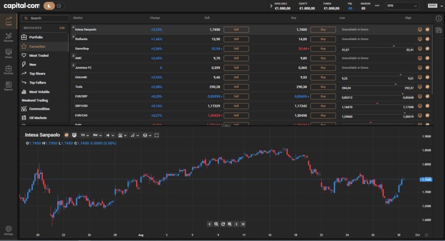Click the chart alert icon beside the Intesa Sanpaolo title

click(74, 135)
